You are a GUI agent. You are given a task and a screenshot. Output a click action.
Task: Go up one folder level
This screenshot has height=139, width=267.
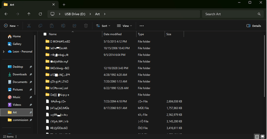tap(29, 14)
